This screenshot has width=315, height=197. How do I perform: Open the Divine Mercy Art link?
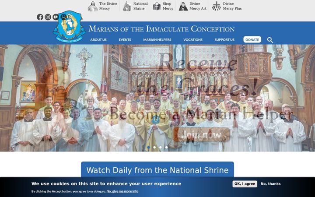point(198,6)
